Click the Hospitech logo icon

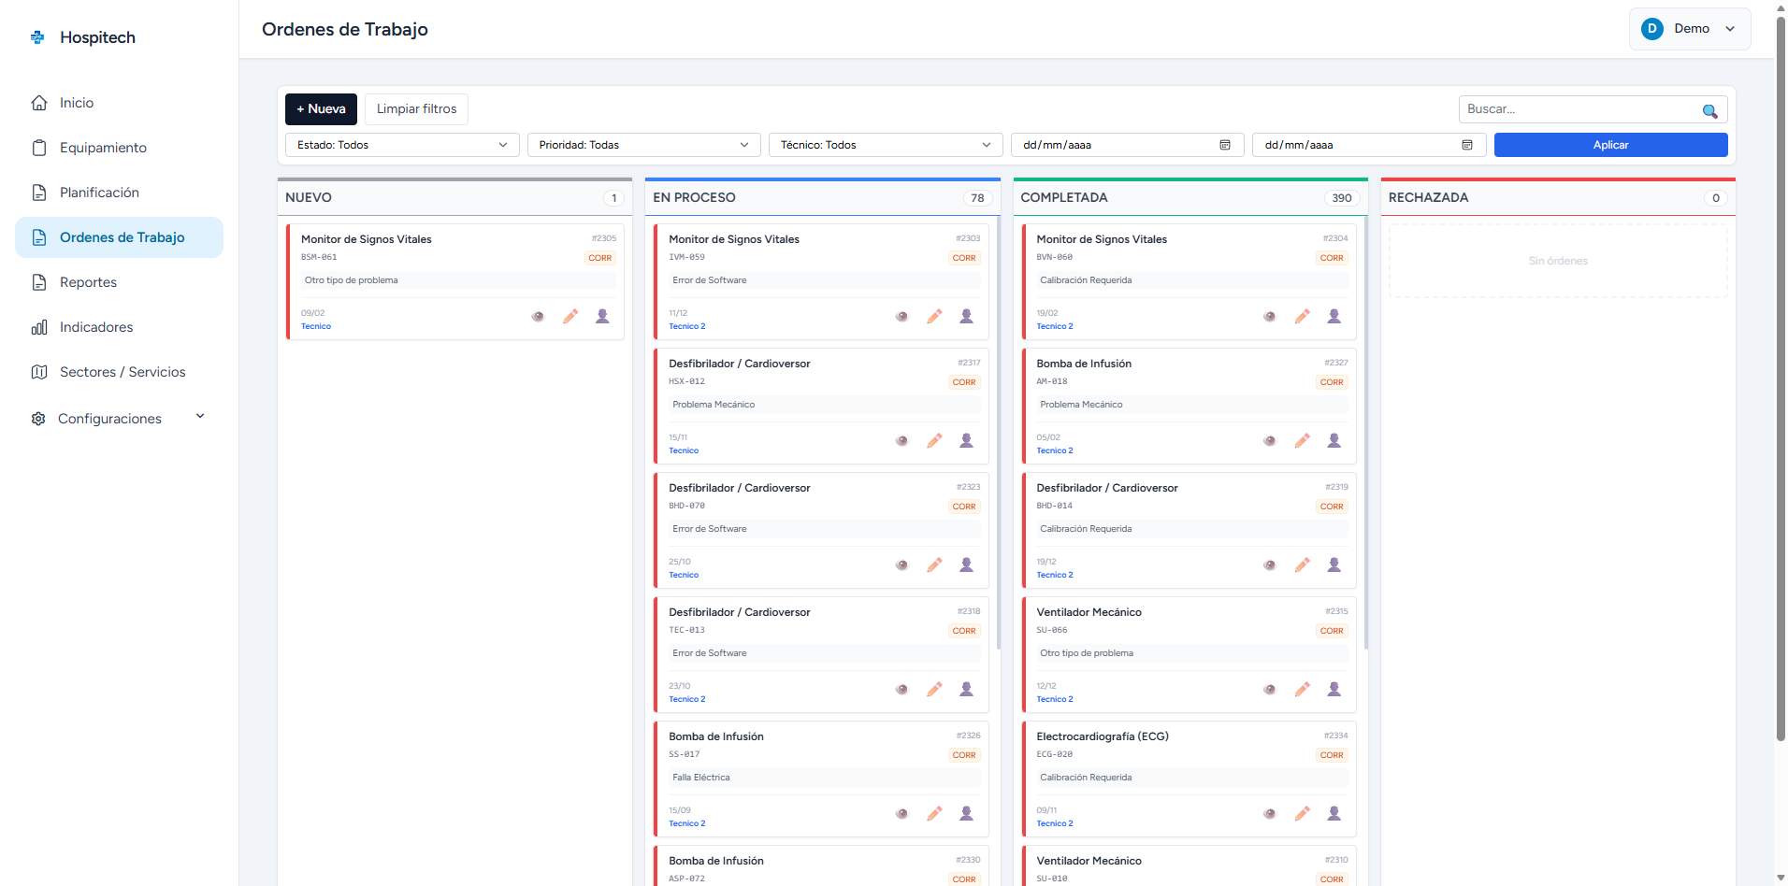37,37
